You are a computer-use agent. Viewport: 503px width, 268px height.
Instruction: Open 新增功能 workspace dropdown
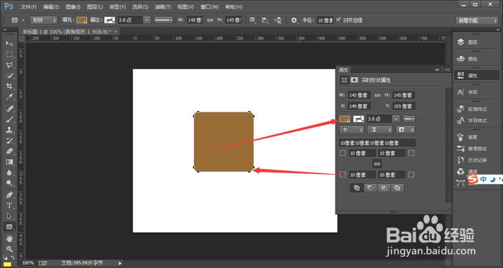tap(476, 20)
